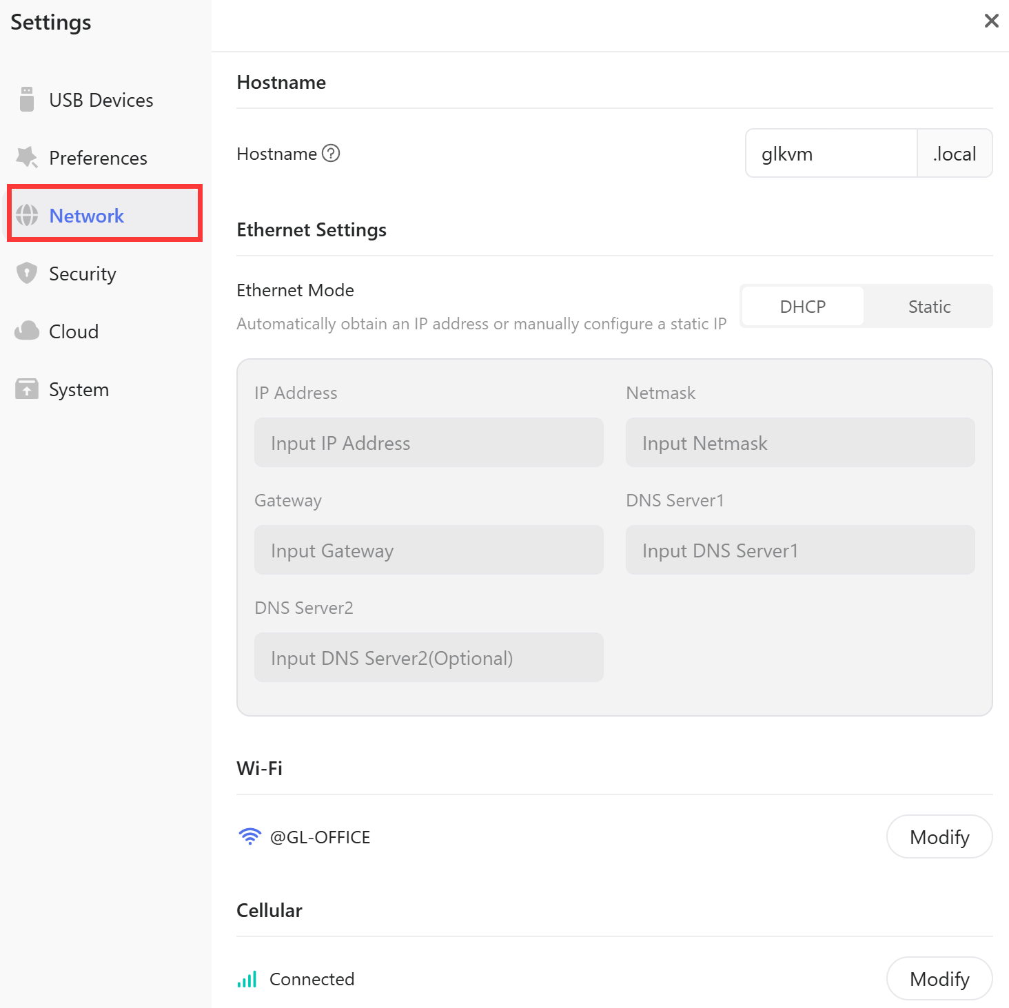Click the USB Devices drive icon
This screenshot has width=1009, height=1008.
click(27, 99)
